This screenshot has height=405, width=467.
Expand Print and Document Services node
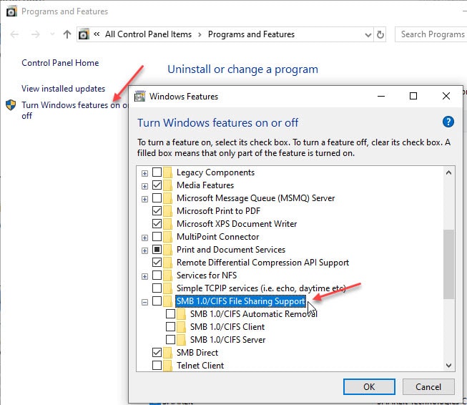(144, 250)
